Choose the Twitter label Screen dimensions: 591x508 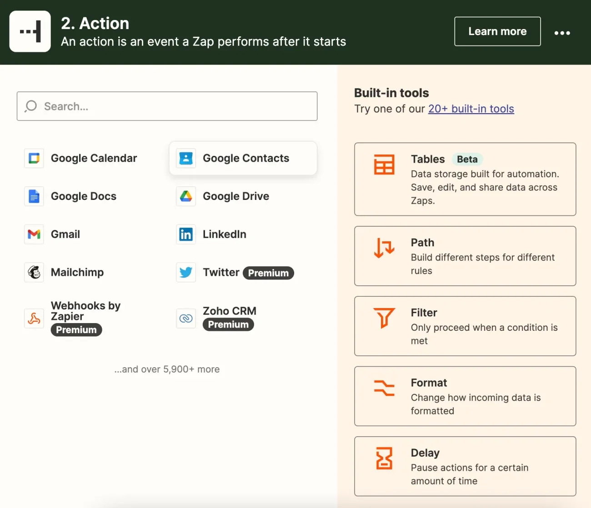click(x=221, y=272)
